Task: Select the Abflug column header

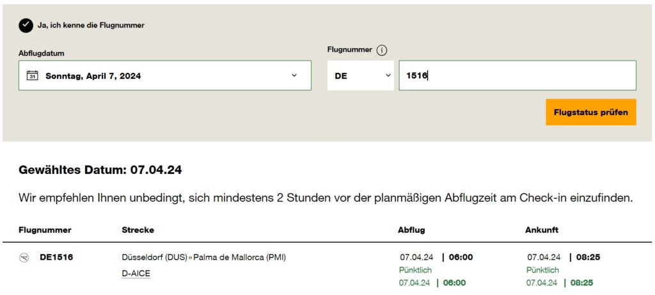Action: click(411, 230)
